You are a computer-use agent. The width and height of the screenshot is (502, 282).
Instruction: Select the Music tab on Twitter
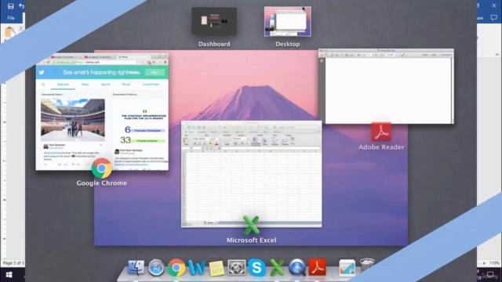126,85
